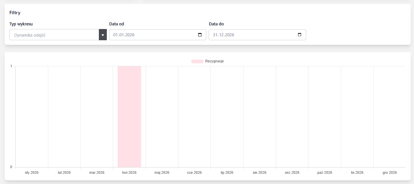Focus the Data do date field
Viewport: 414px width, 184px height.
252,35
